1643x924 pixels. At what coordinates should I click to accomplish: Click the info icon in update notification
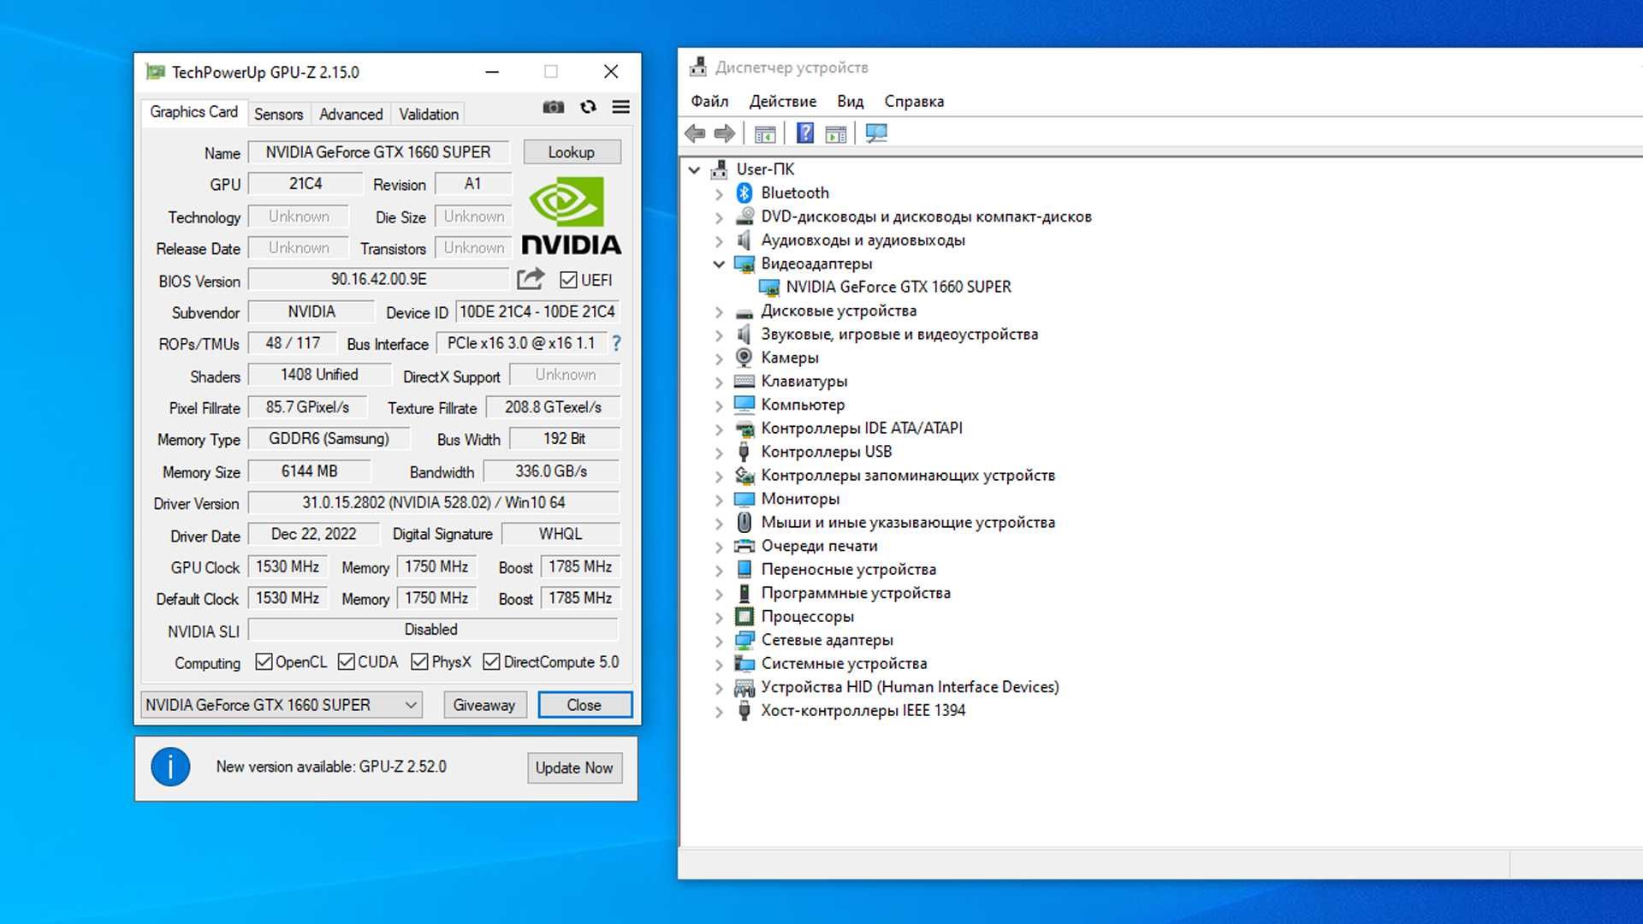(x=170, y=767)
